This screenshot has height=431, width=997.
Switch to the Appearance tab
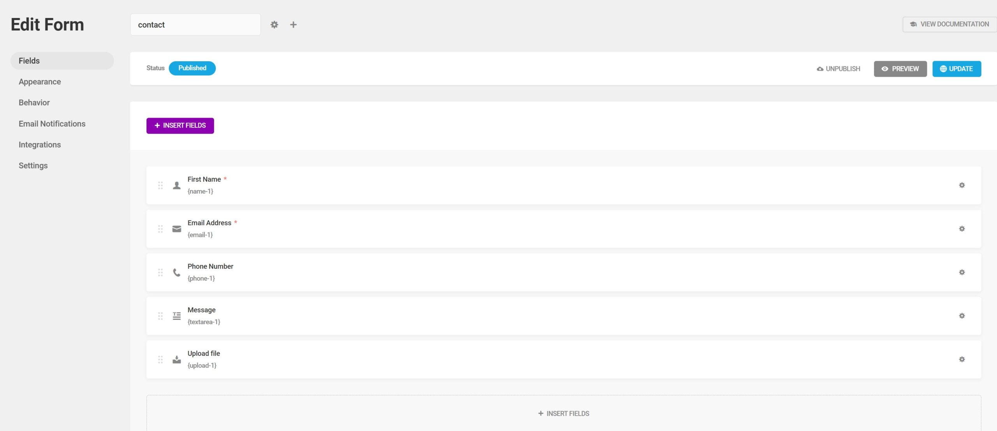pyautogui.click(x=39, y=81)
